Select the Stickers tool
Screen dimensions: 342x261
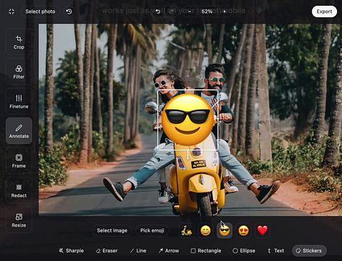[x=309, y=250]
